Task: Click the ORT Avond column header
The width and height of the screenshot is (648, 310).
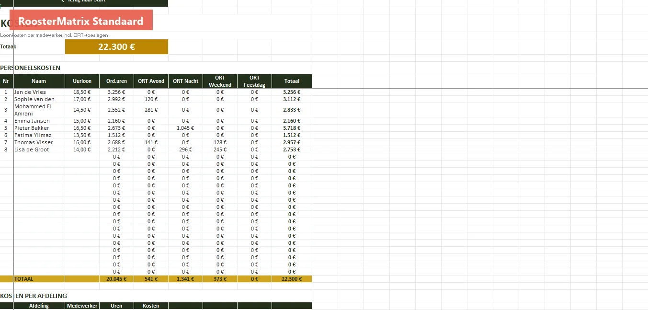Action: (151, 81)
